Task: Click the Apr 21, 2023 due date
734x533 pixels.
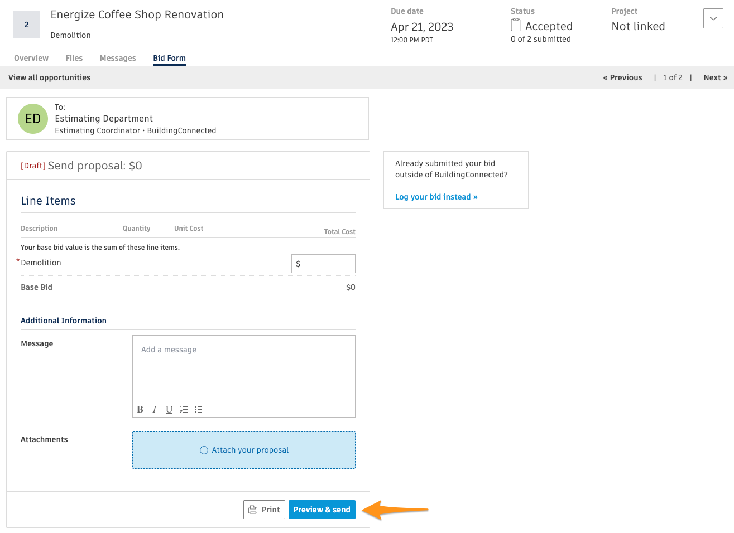Action: (422, 27)
